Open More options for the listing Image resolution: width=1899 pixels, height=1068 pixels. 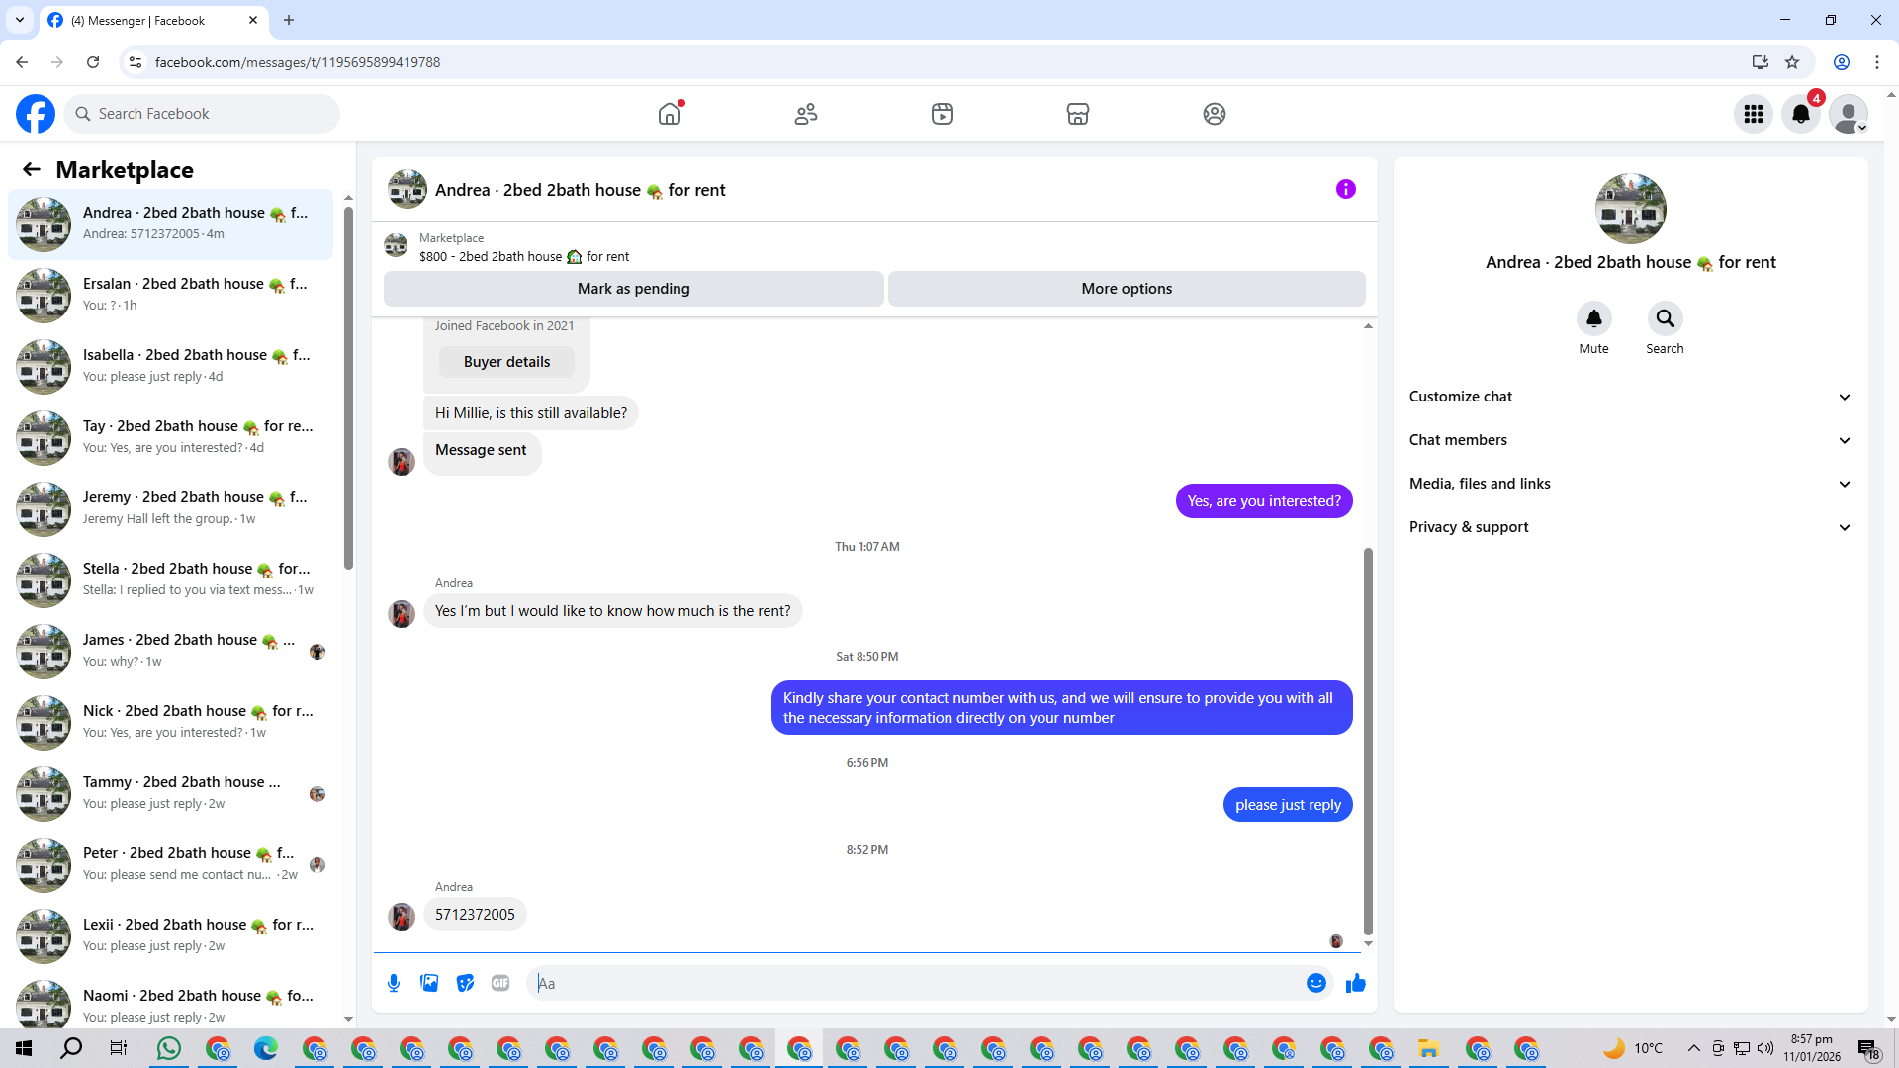pos(1127,289)
